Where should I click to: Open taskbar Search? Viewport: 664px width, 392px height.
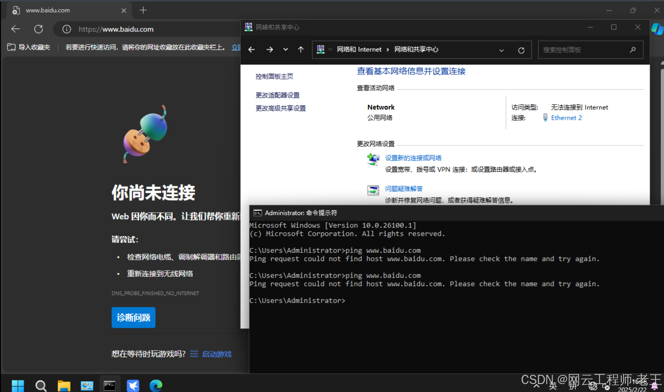tap(41, 385)
